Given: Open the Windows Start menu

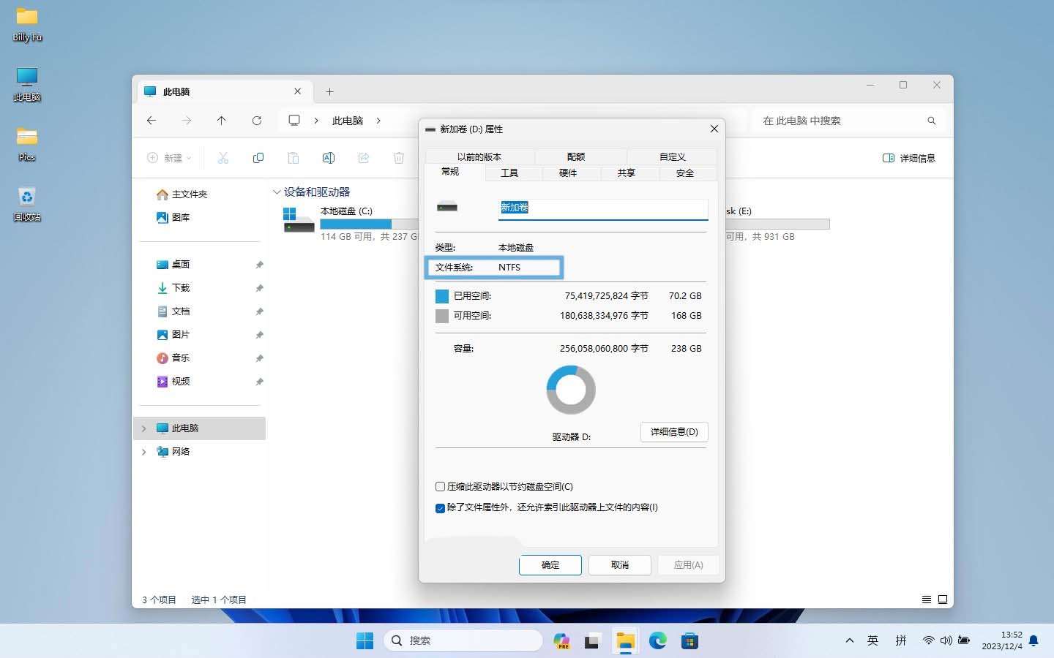Looking at the screenshot, I should 365,641.
